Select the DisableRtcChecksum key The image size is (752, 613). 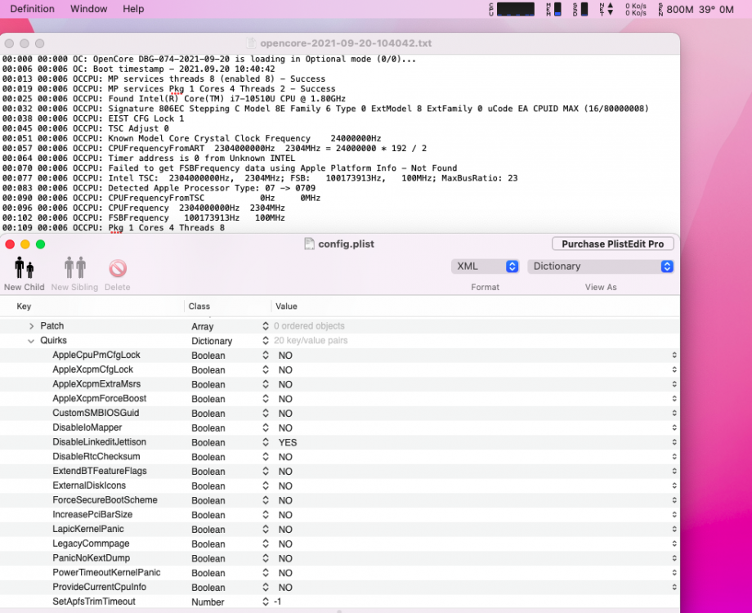[96, 456]
